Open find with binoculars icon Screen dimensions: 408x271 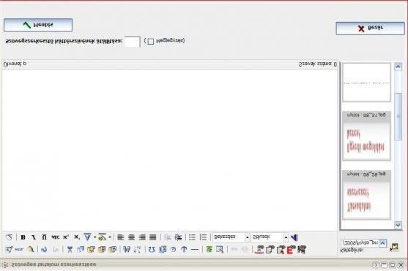[127, 250]
